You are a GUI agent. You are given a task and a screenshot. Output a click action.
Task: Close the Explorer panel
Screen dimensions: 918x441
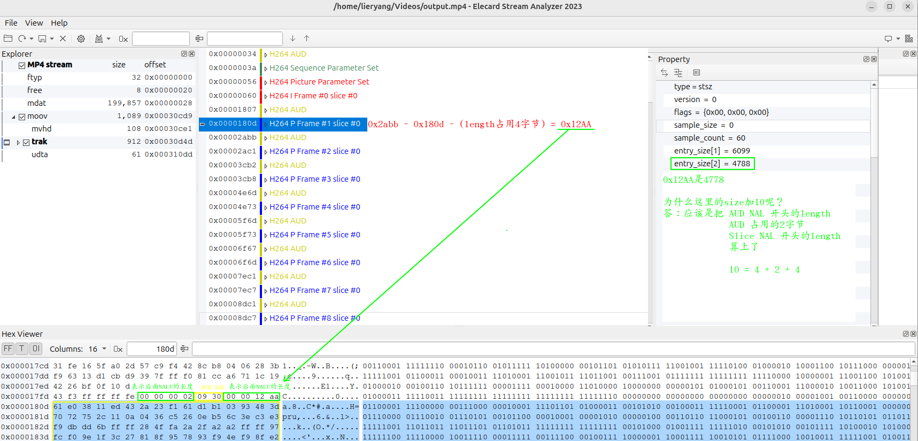pyautogui.click(x=191, y=53)
